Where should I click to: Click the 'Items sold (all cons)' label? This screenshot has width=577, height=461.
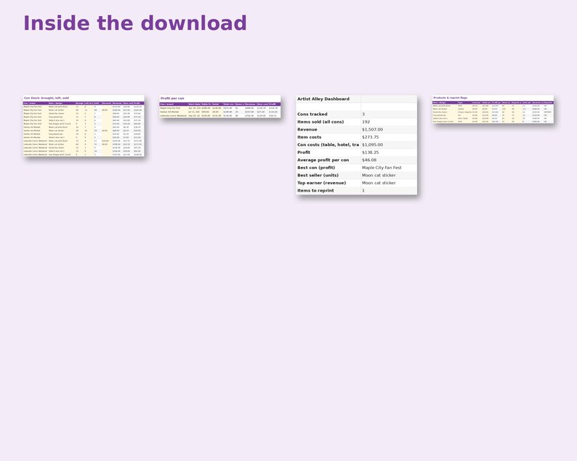pyautogui.click(x=320, y=122)
